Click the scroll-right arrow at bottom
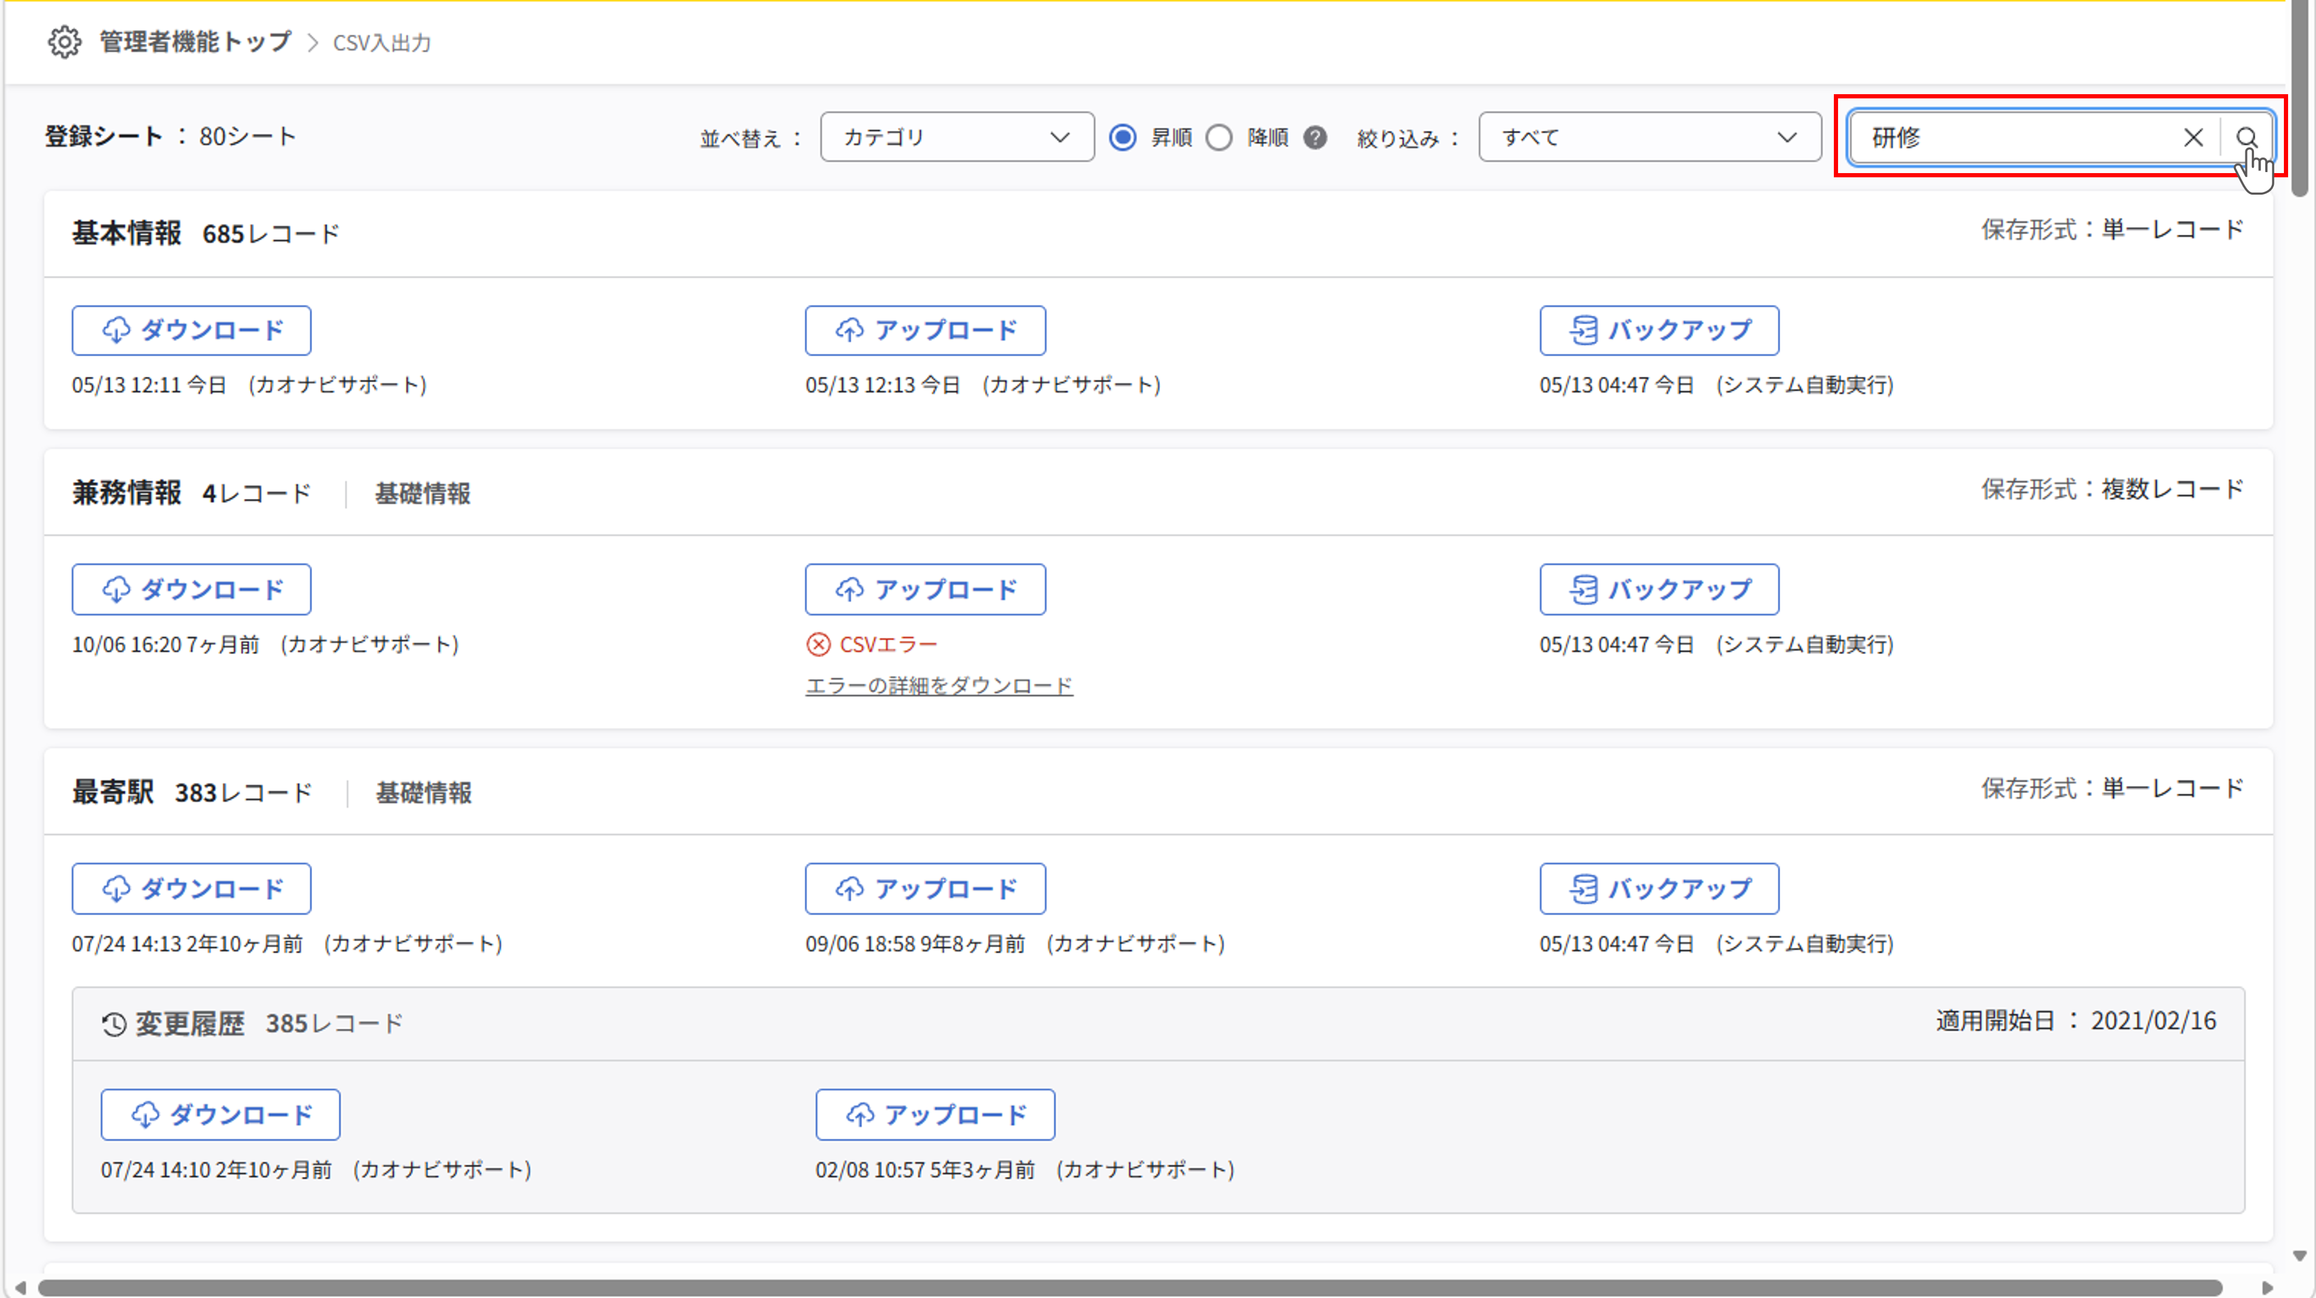Screen dimensions: 2316x1298 (x=2268, y=1288)
